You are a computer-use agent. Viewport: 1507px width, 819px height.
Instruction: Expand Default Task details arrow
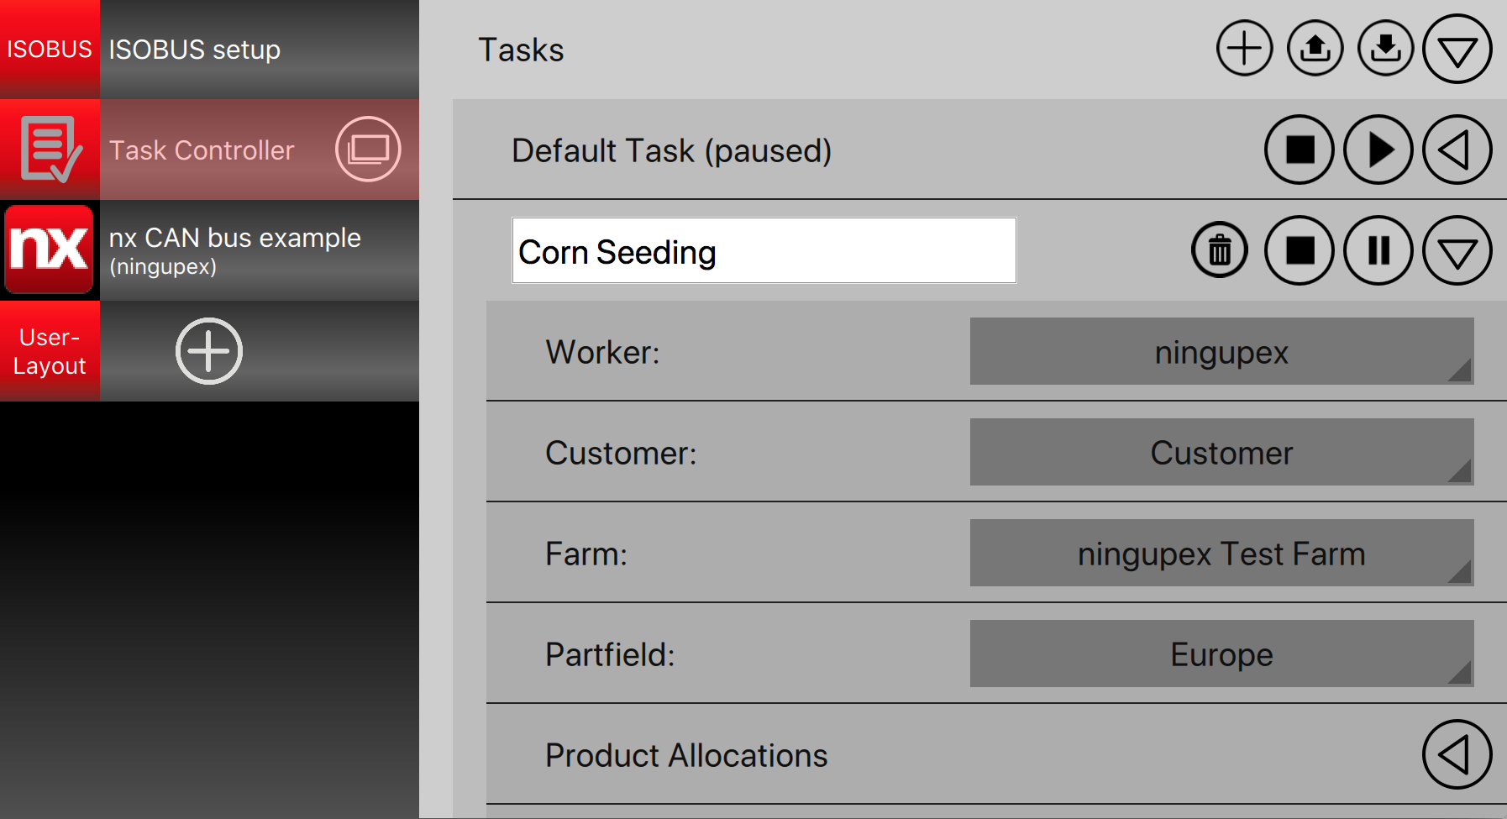coord(1457,150)
